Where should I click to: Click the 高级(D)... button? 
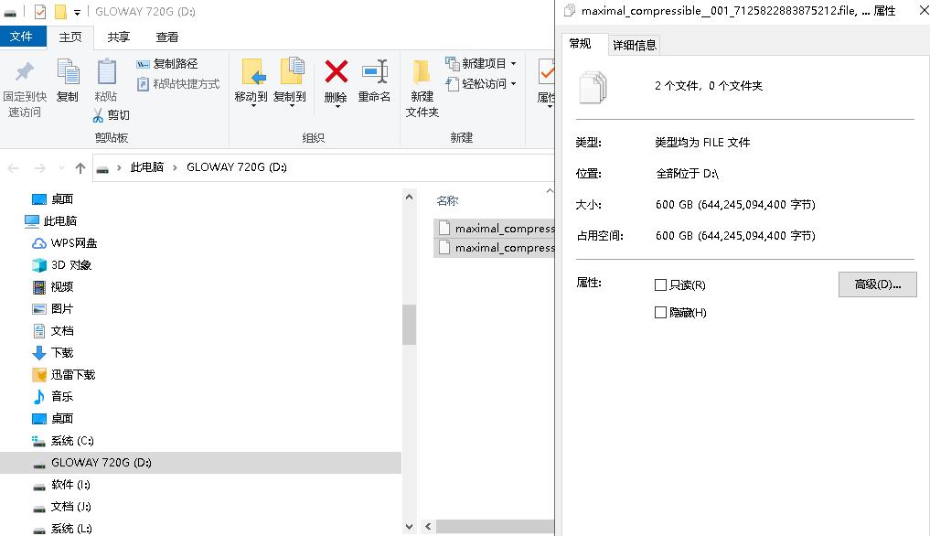coord(877,284)
